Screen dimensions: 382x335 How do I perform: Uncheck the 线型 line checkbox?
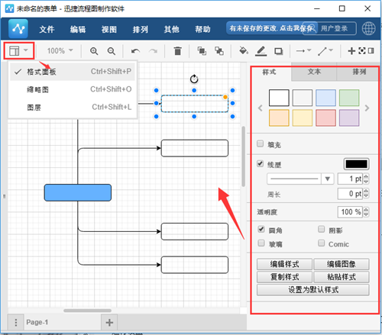(x=260, y=163)
